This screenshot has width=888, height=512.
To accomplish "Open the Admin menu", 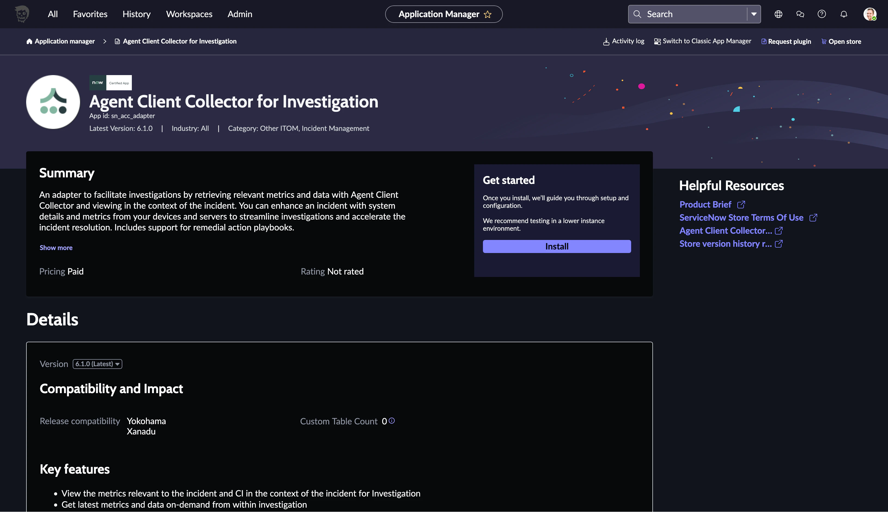I will [x=240, y=14].
